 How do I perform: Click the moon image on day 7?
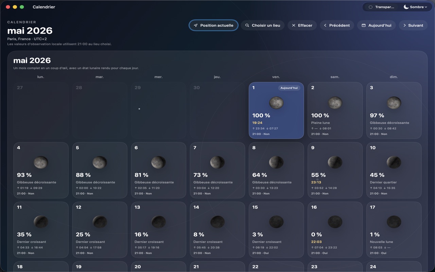[217, 162]
